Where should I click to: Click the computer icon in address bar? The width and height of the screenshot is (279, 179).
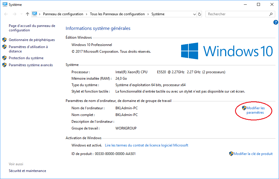[x=35, y=14]
